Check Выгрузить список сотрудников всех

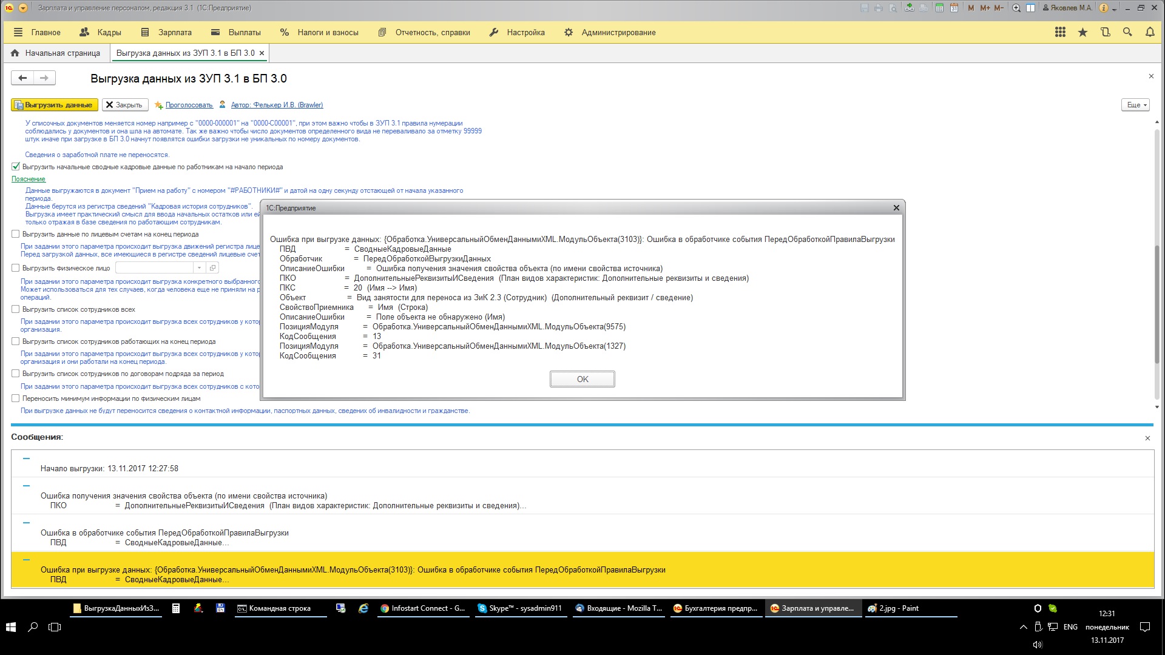(16, 309)
